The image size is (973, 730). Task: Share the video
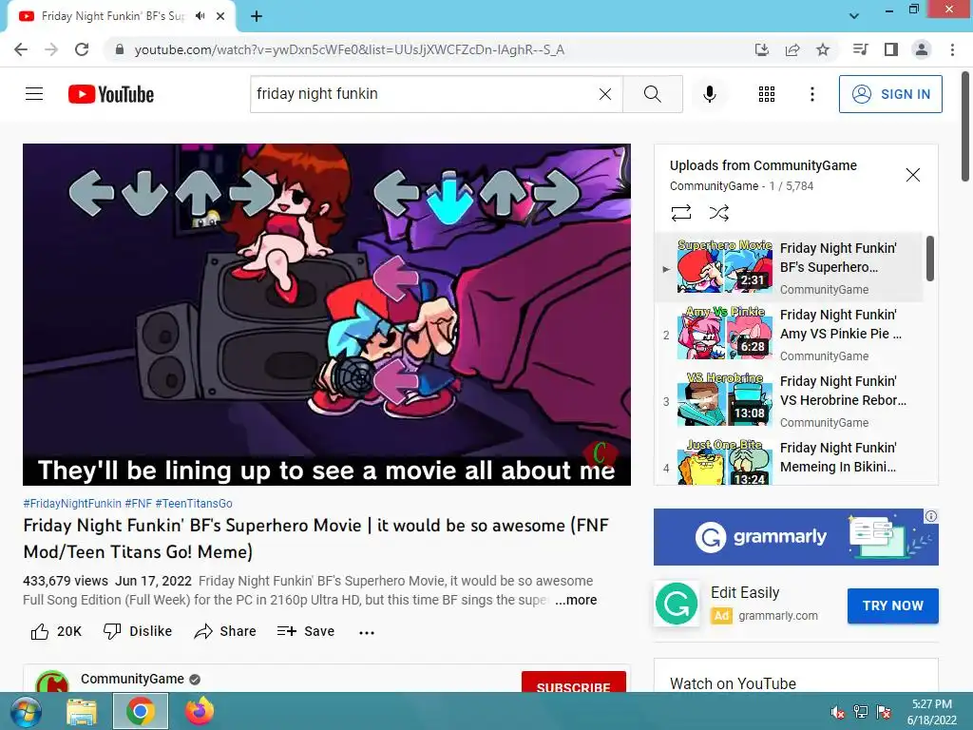click(224, 631)
